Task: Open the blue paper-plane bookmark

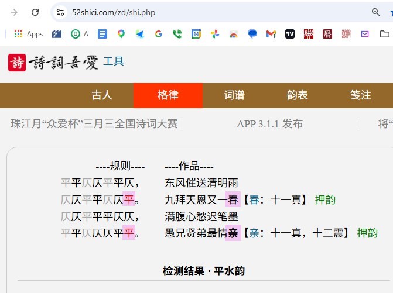Action: coord(140,34)
